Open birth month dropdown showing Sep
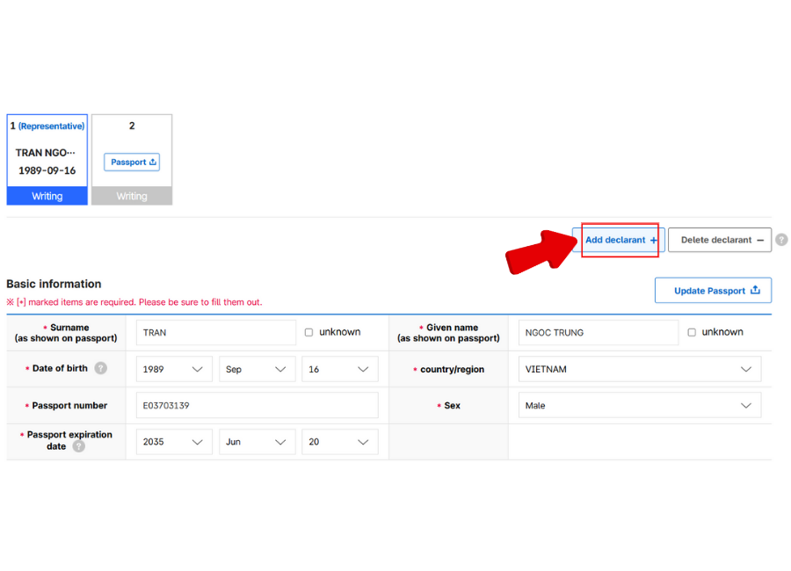Image resolution: width=791 pixels, height=571 pixels. coord(257,369)
